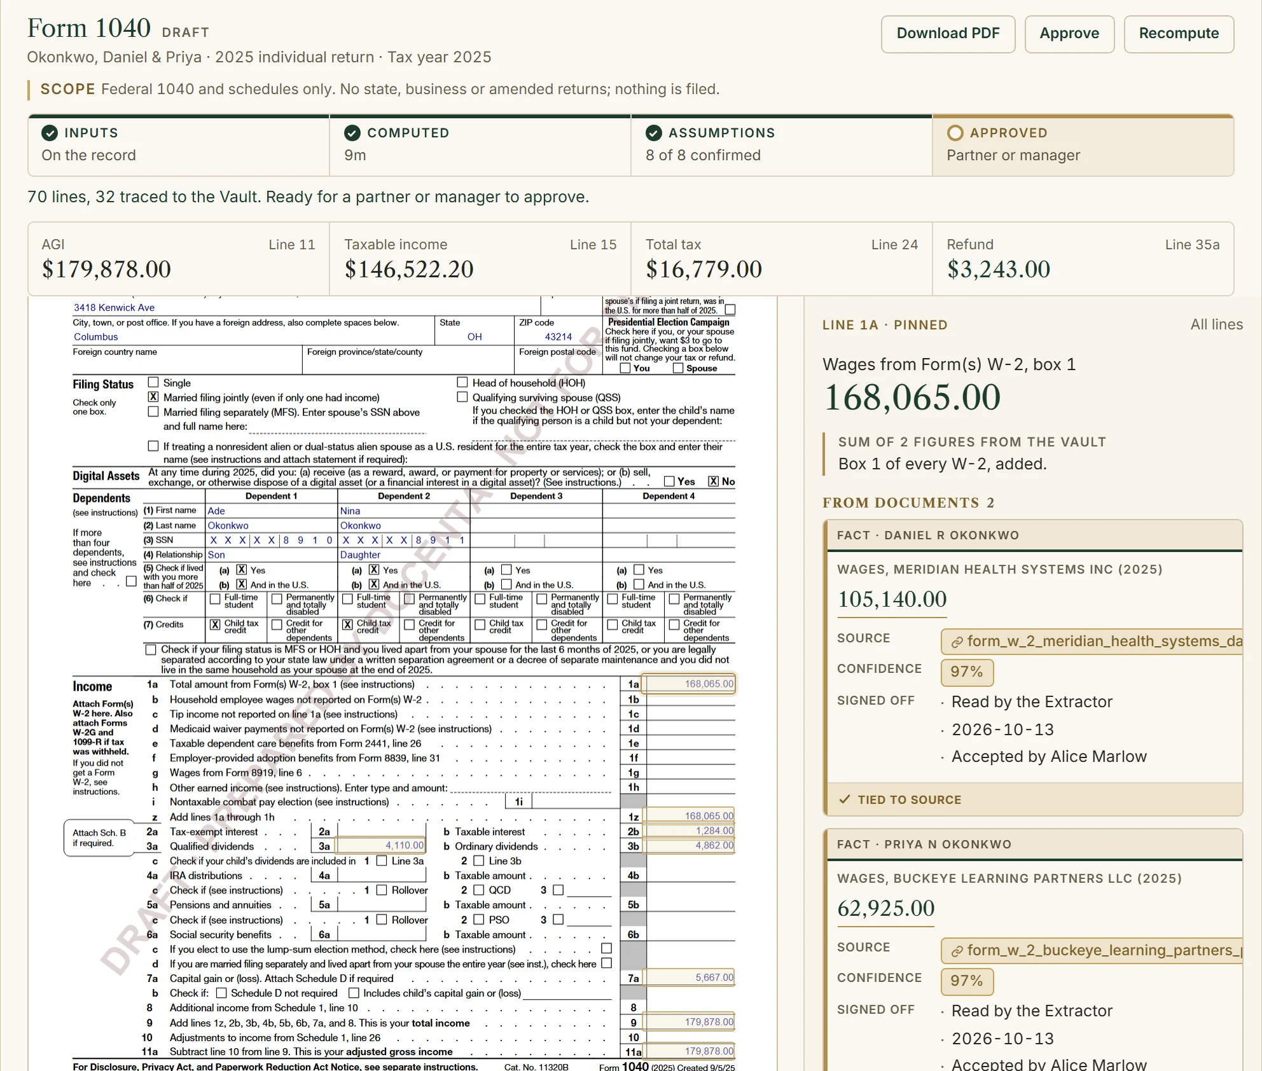The width and height of the screenshot is (1262, 1071).
Task: Select the Taxable income Line 15 card
Action: click(x=480, y=259)
